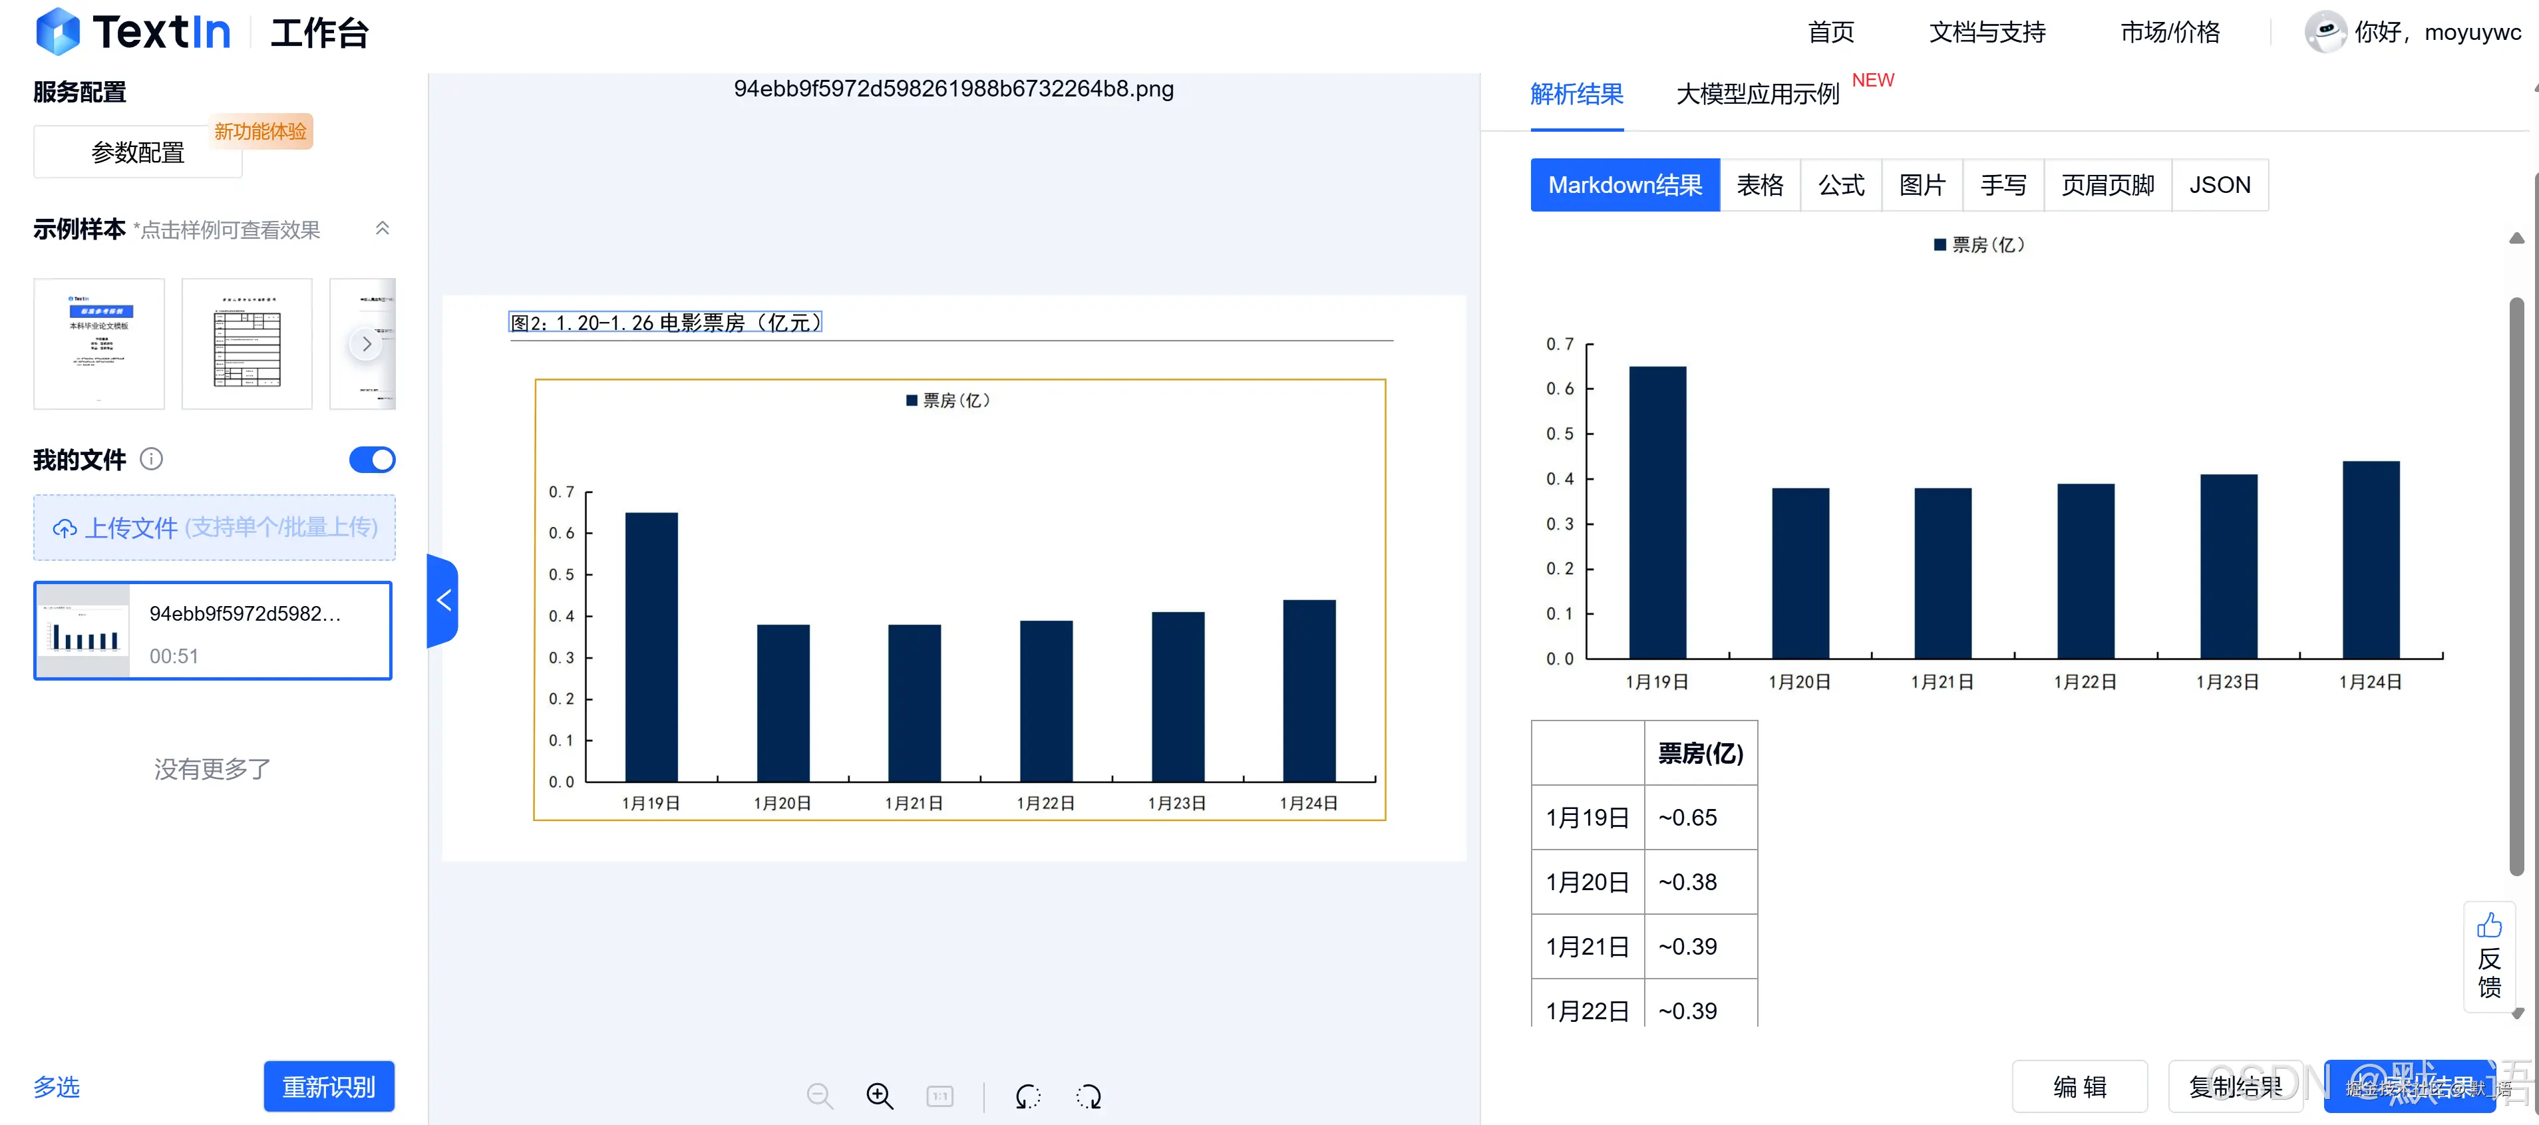Click the 重新识别 button
This screenshot has width=2539, height=1125.
[328, 1086]
